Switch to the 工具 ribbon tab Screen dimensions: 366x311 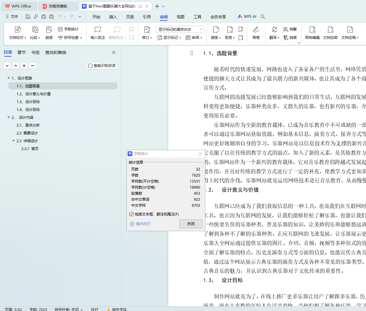click(x=197, y=17)
